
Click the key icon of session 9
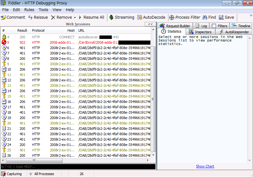4,64
